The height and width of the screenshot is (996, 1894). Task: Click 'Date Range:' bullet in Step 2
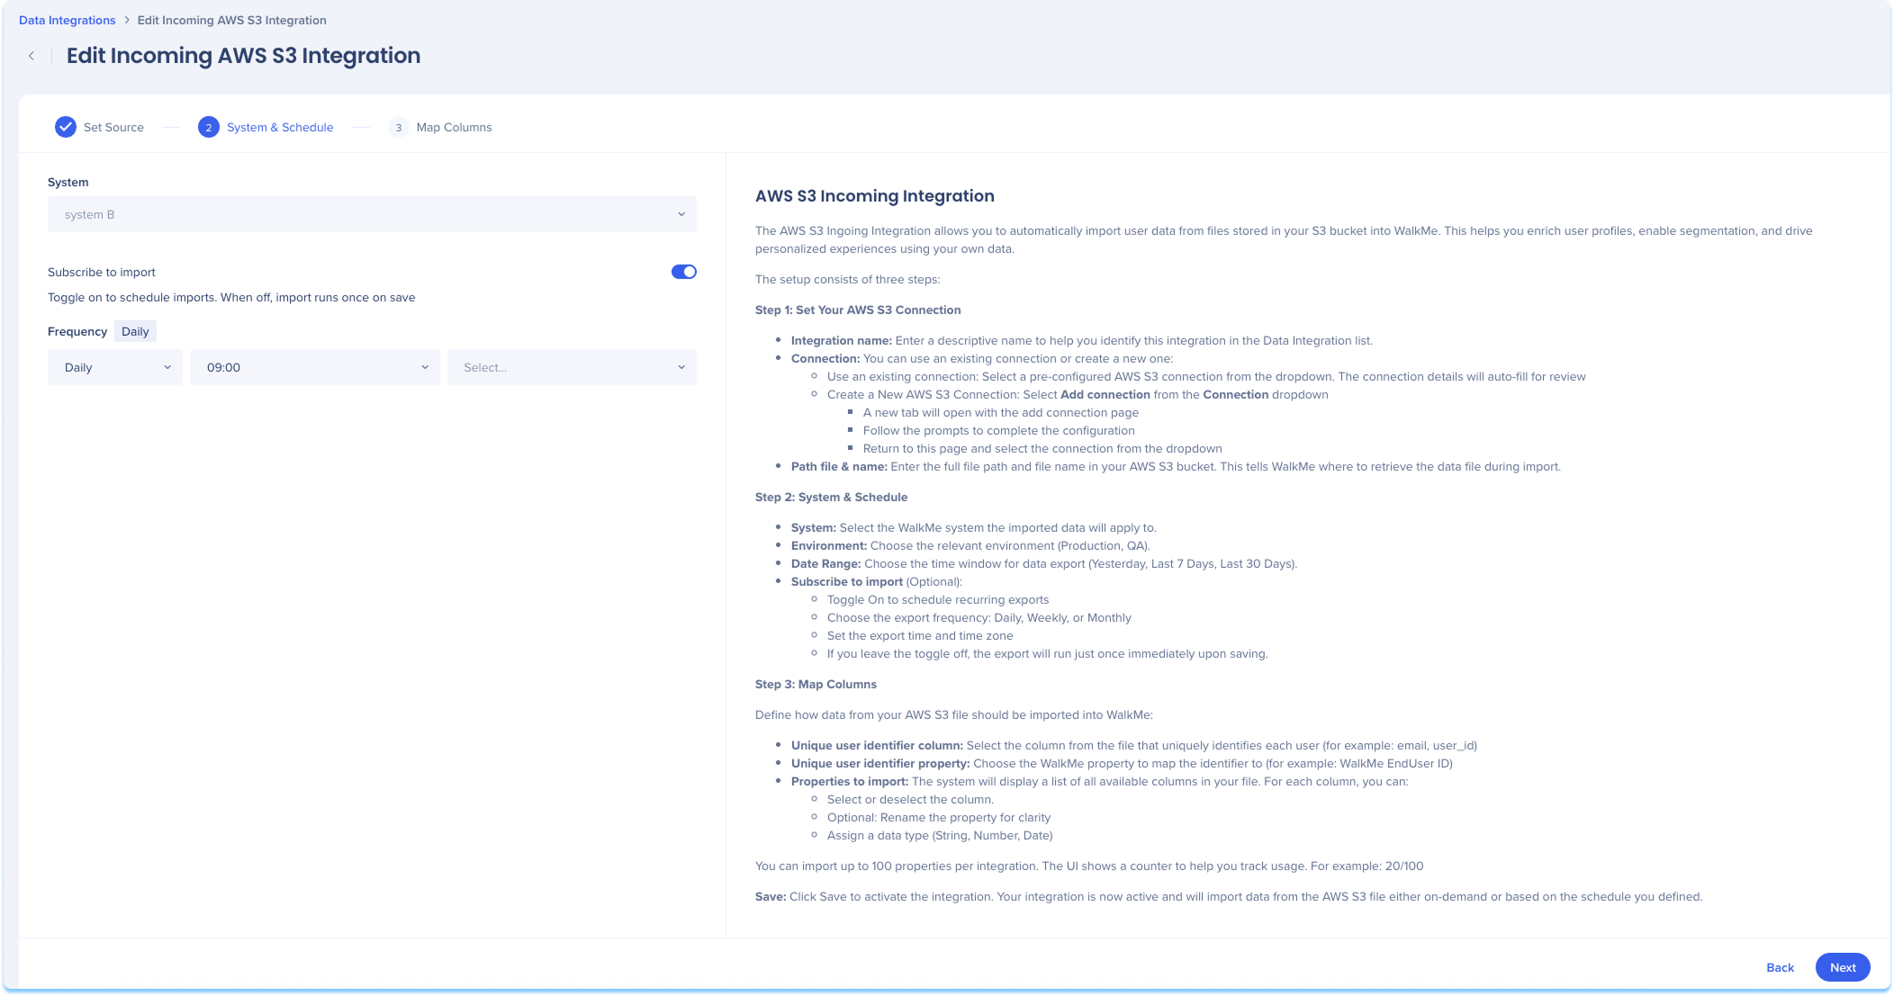(x=1044, y=563)
